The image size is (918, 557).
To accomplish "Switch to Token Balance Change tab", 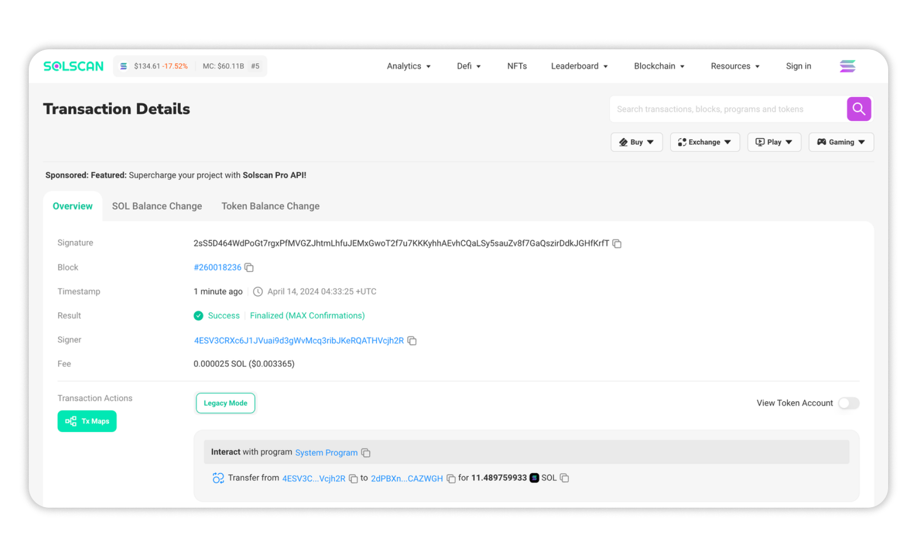I will point(271,206).
